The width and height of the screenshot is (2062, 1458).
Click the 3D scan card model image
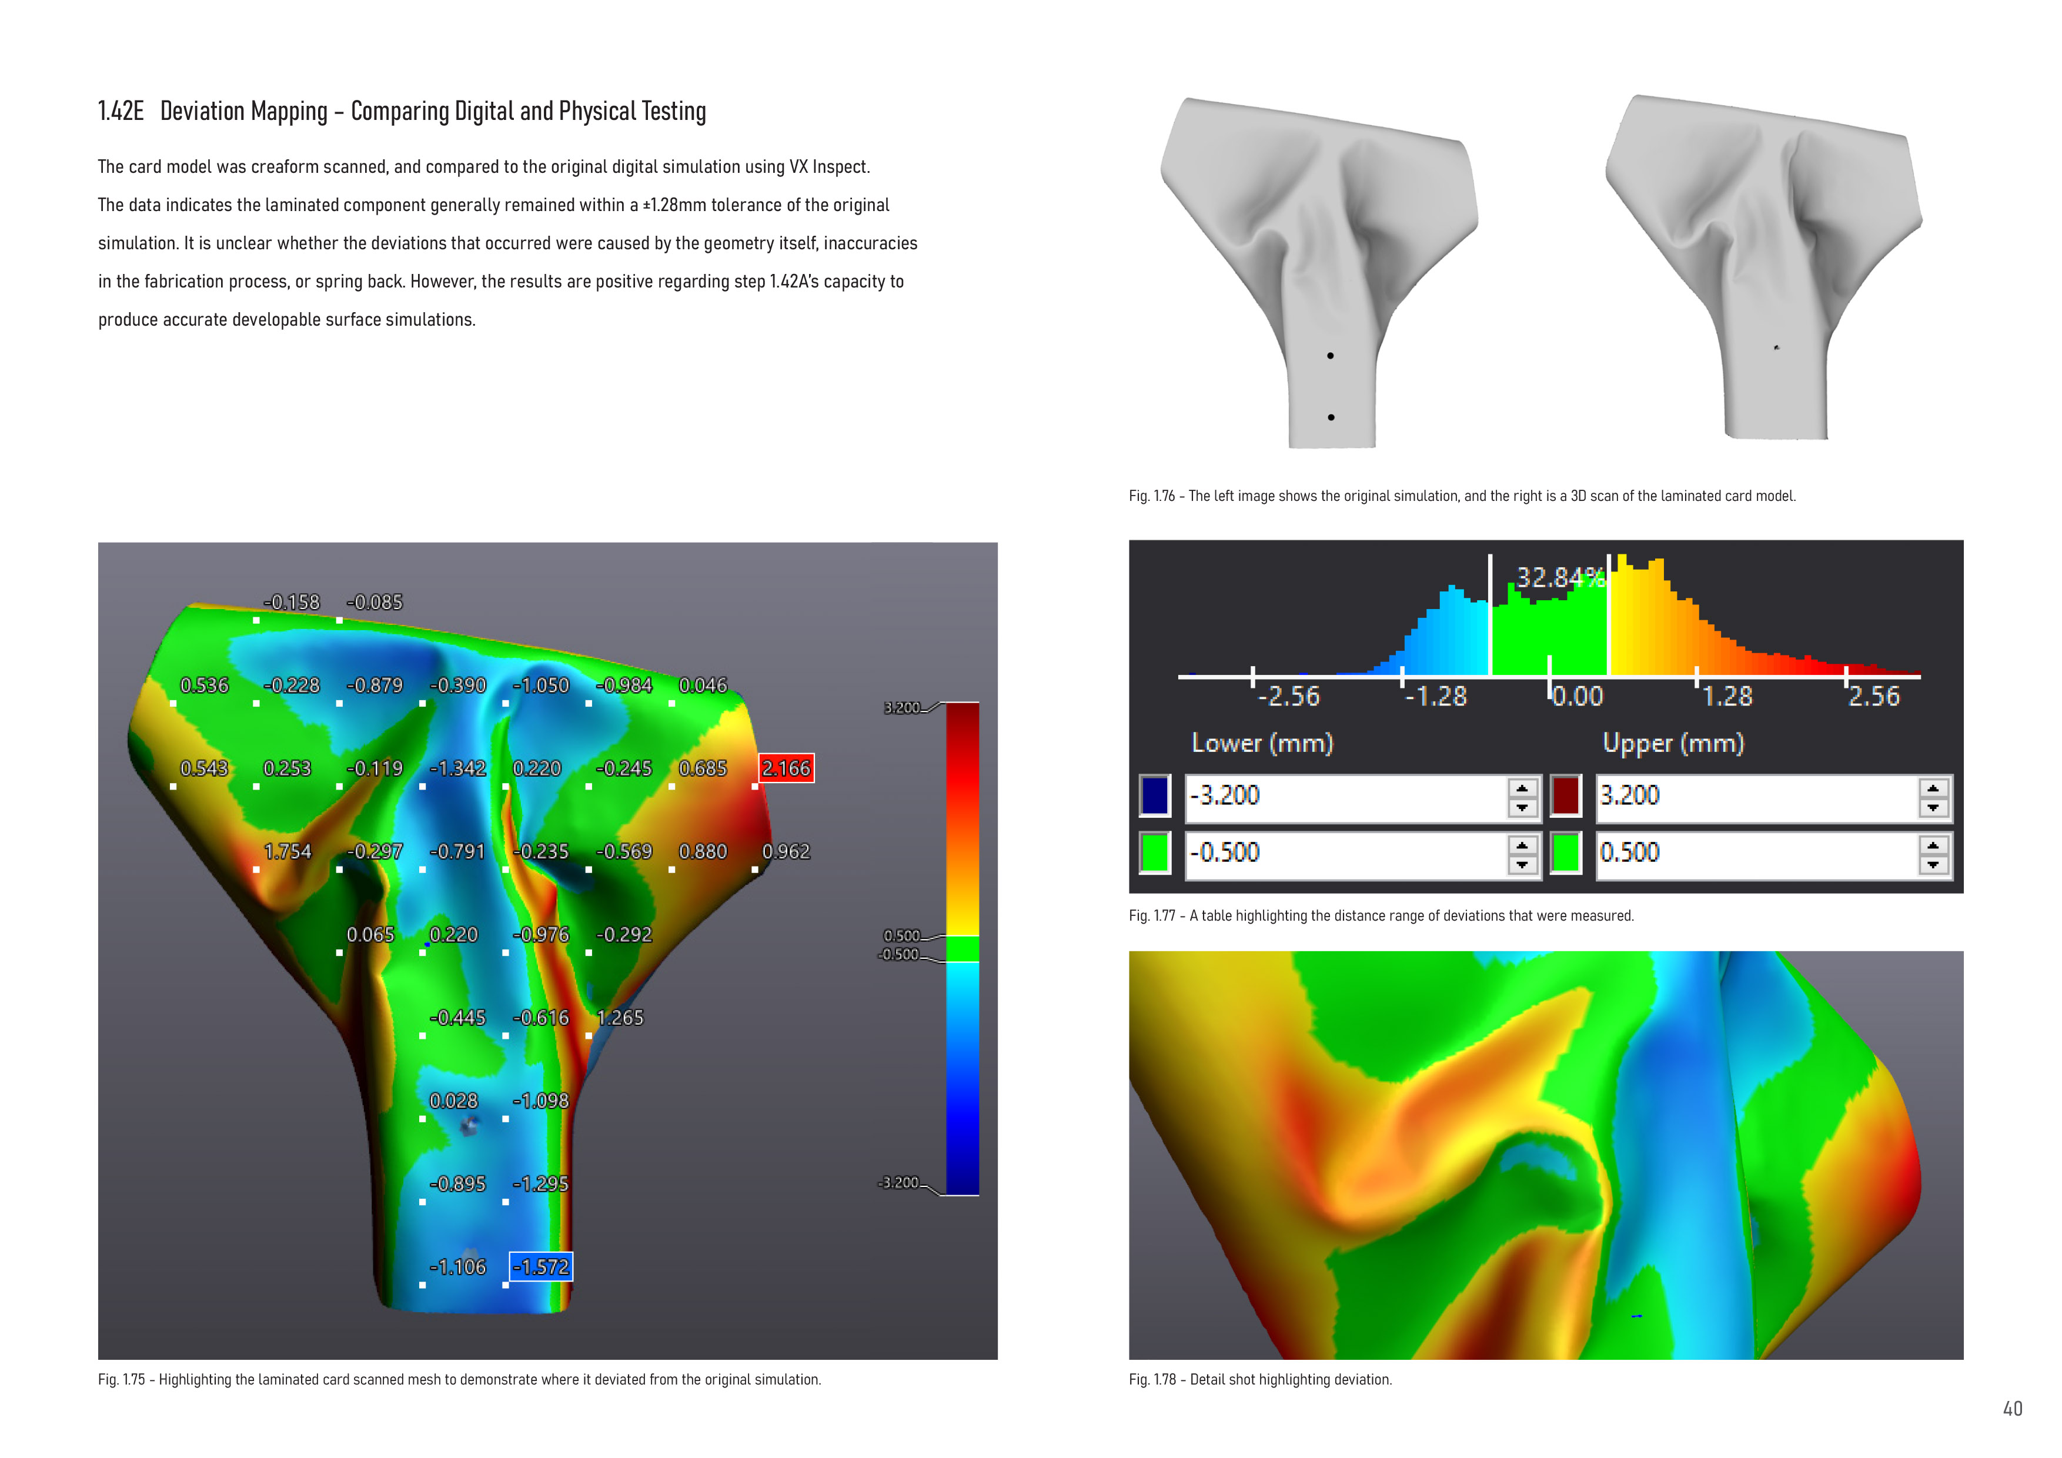coord(1764,267)
